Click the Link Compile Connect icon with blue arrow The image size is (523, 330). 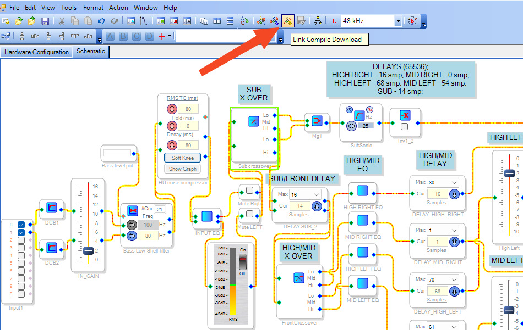click(274, 21)
